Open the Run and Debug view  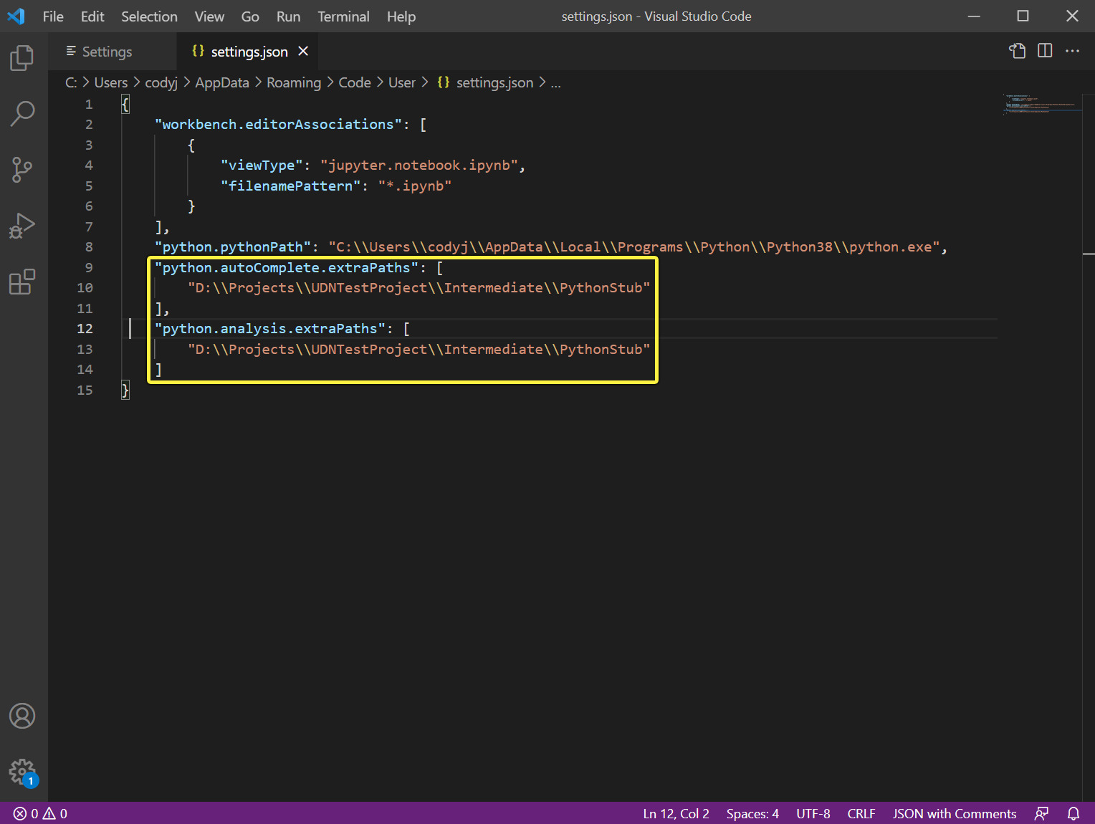point(22,225)
